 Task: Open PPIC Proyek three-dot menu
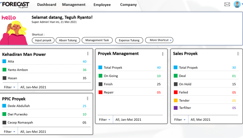coord(87,98)
